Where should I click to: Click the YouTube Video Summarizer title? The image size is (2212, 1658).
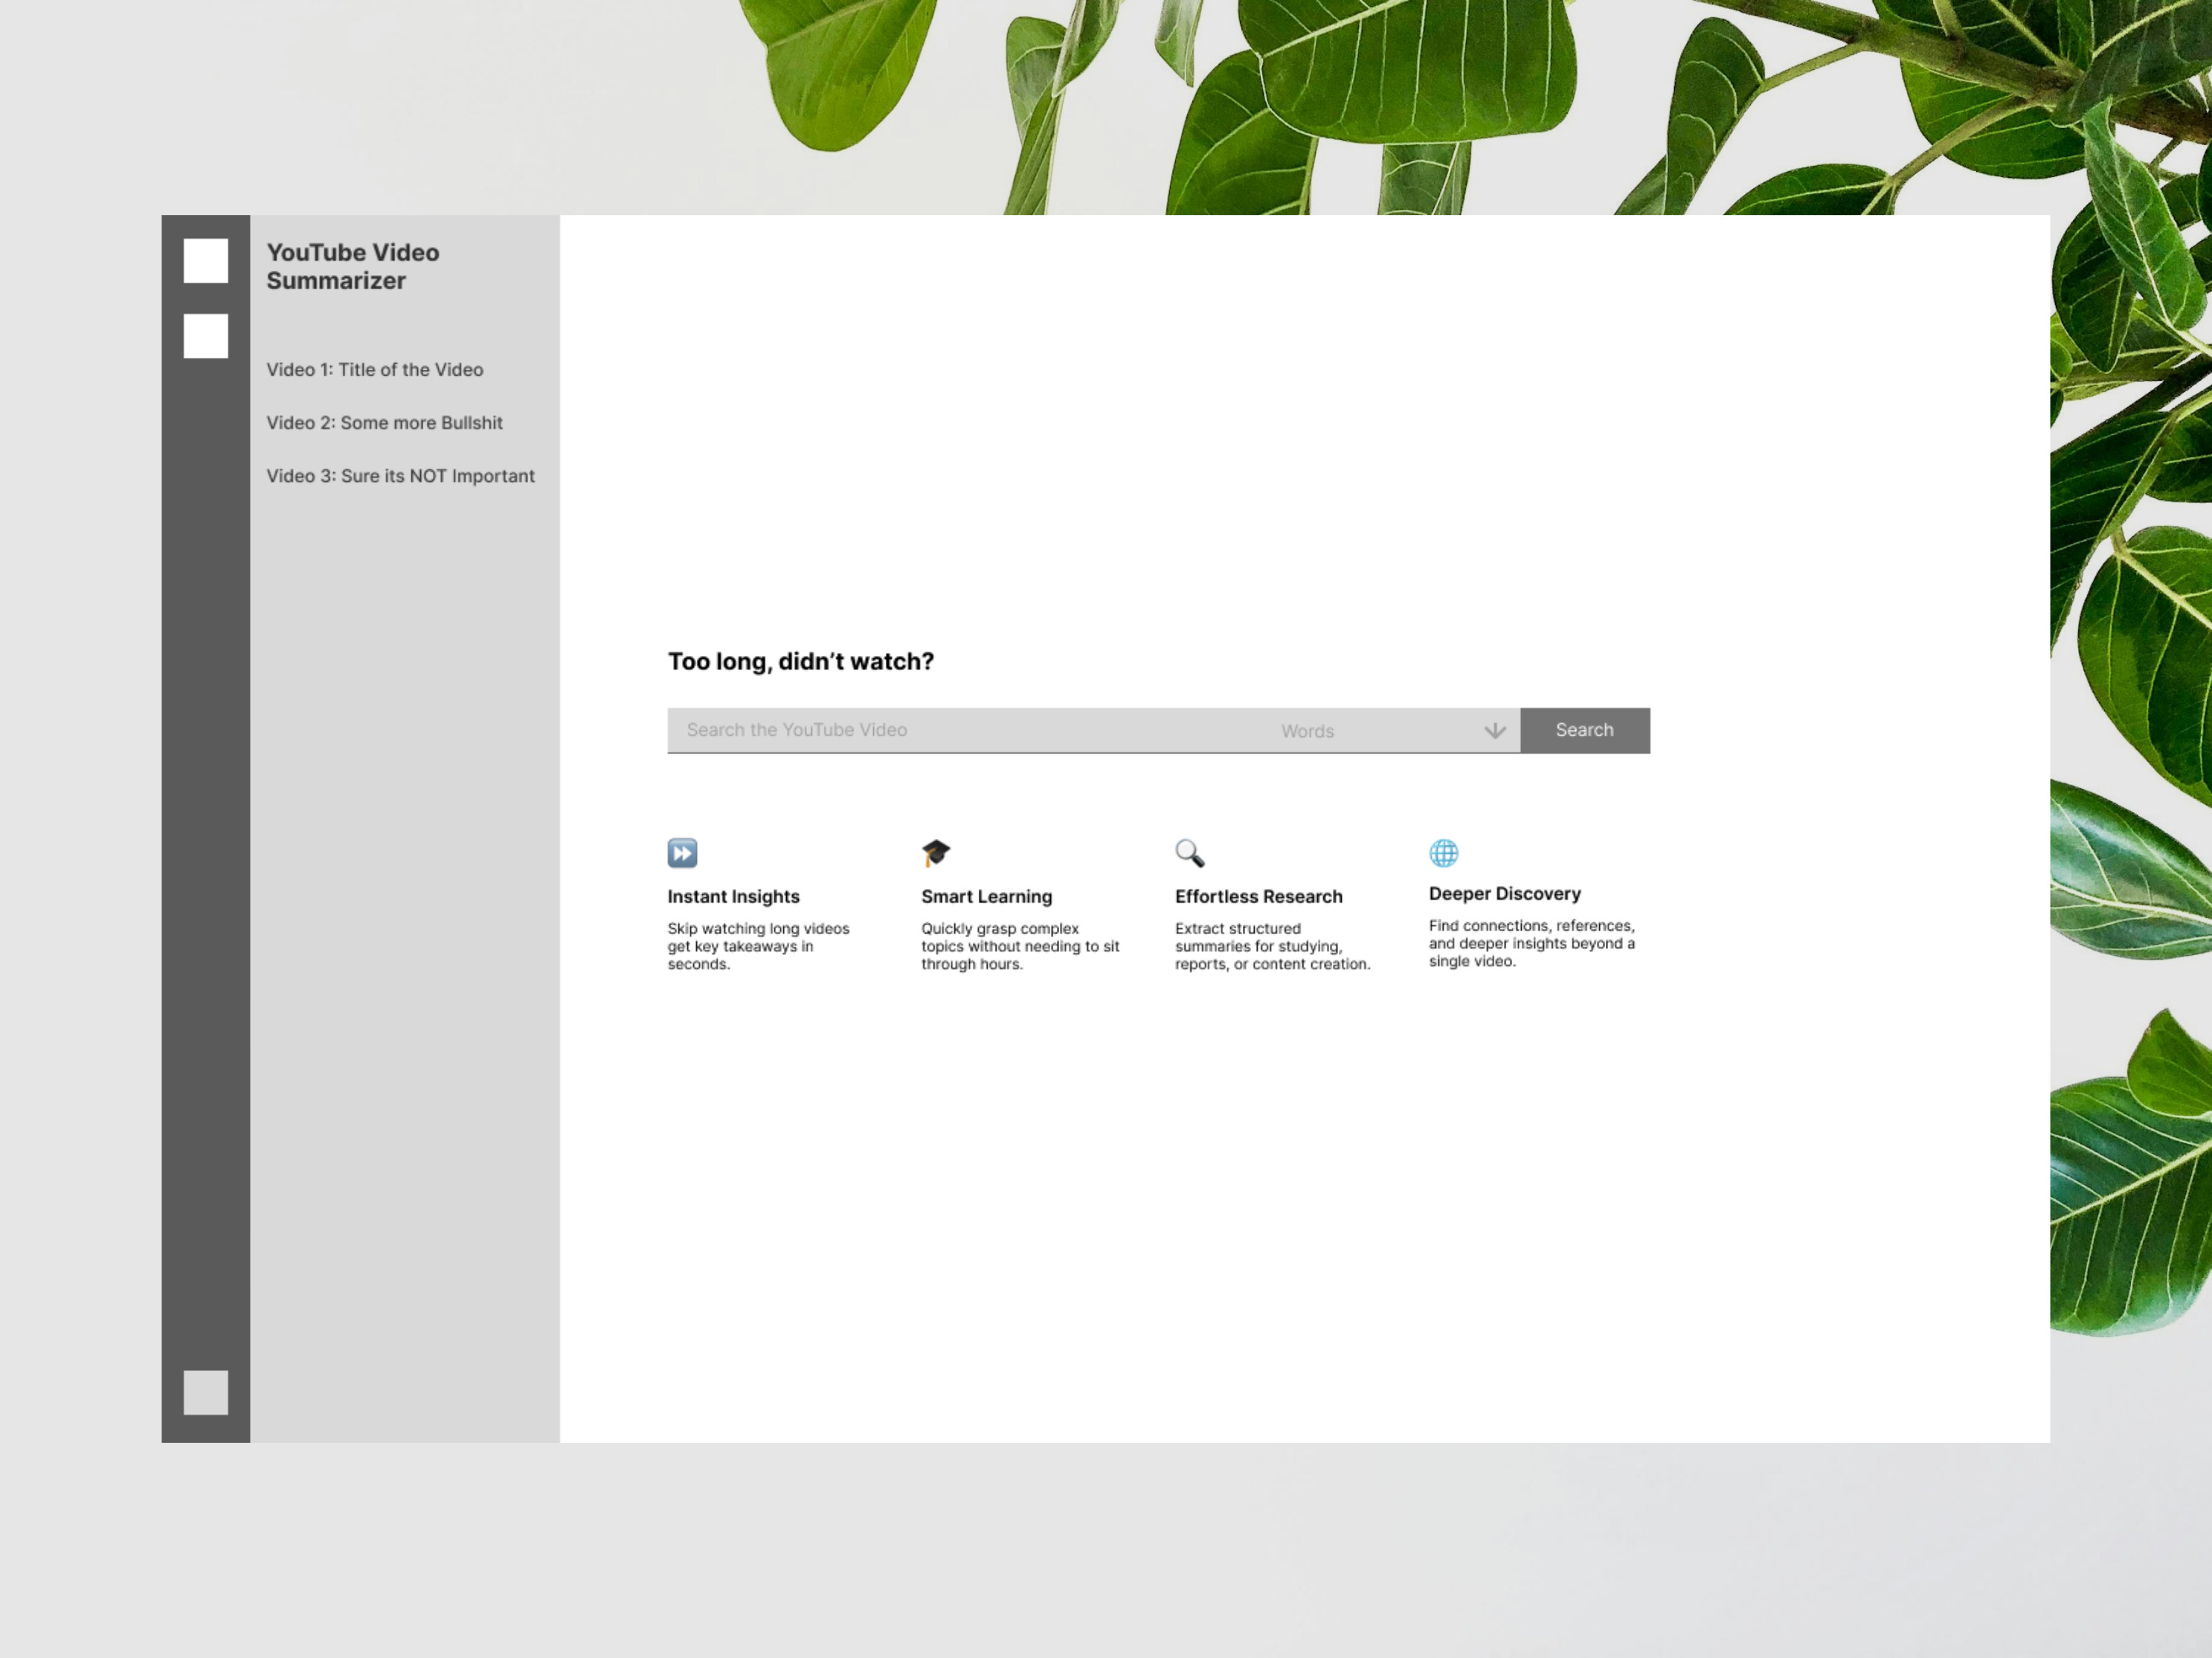click(x=352, y=267)
